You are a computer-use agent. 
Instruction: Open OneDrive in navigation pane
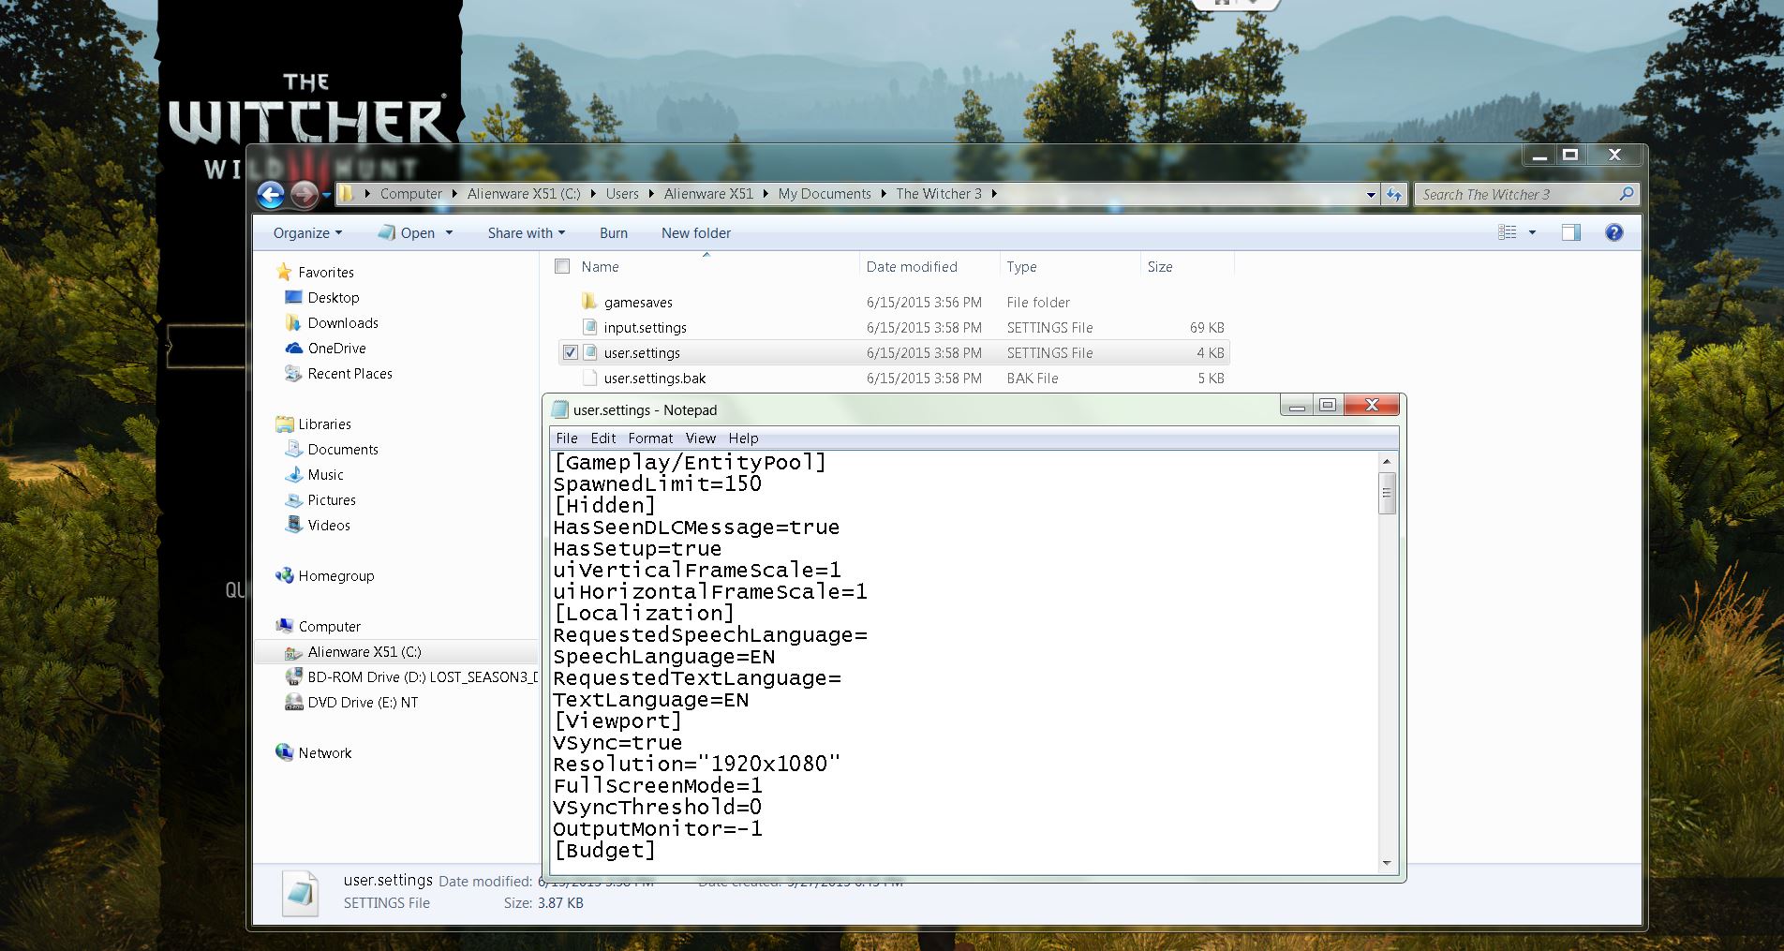coord(336,349)
